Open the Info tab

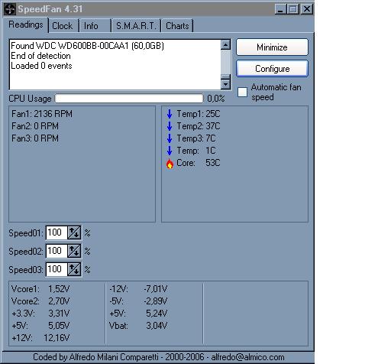click(x=95, y=26)
